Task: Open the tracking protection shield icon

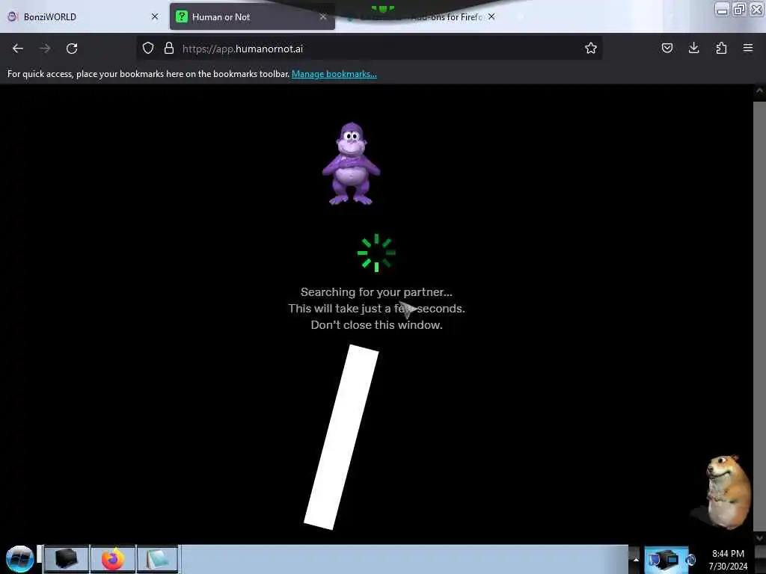Action: [148, 49]
